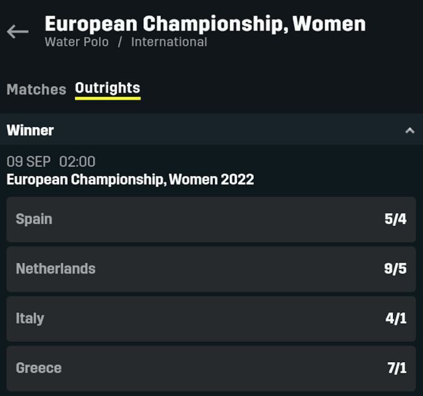Pick the 5/4 odds value
423x396 pixels.
pyautogui.click(x=395, y=219)
